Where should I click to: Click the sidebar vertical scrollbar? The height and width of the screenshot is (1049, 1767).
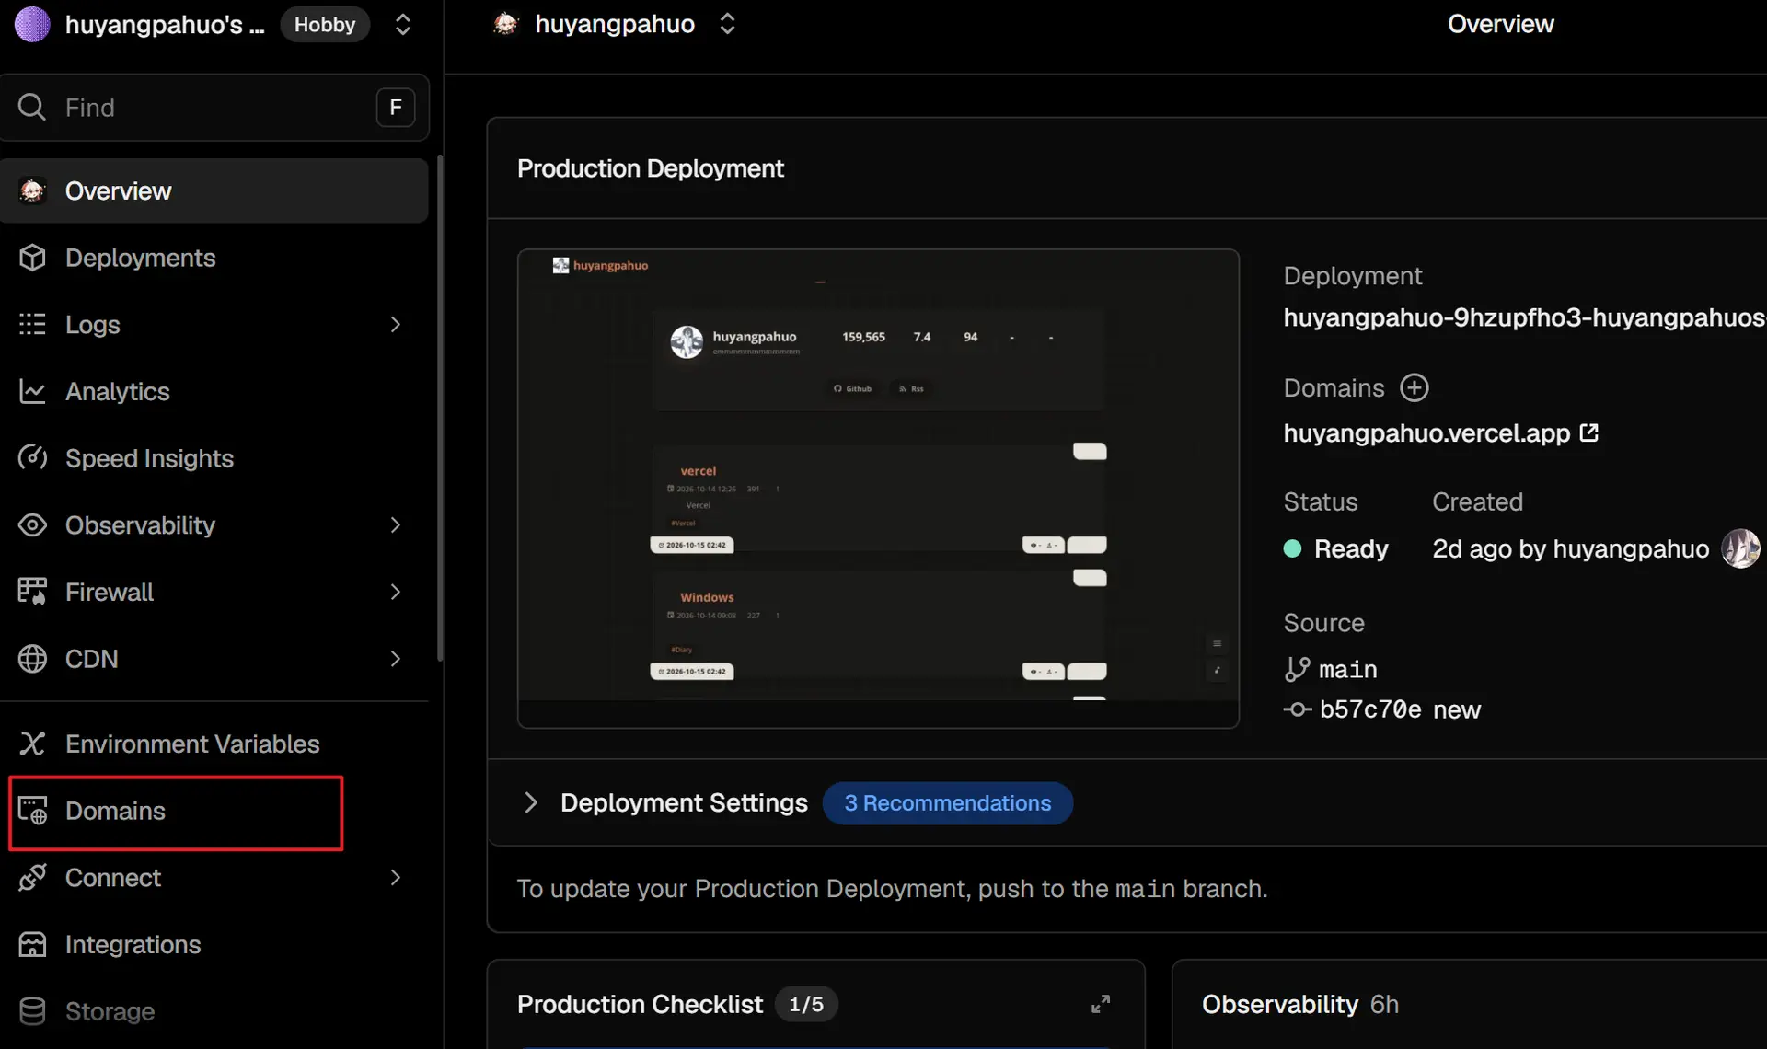(440, 408)
